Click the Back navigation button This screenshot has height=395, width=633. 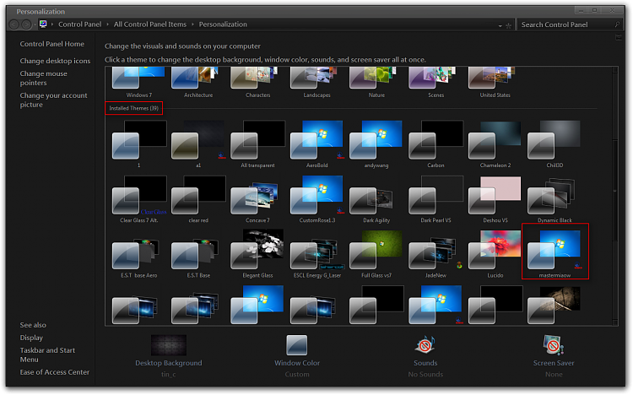click(x=14, y=24)
